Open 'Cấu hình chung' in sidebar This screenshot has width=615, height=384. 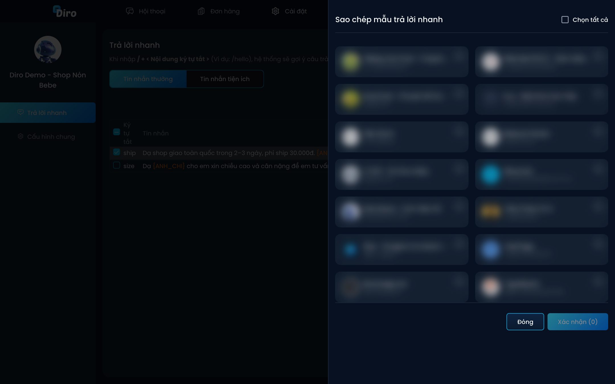(48, 137)
